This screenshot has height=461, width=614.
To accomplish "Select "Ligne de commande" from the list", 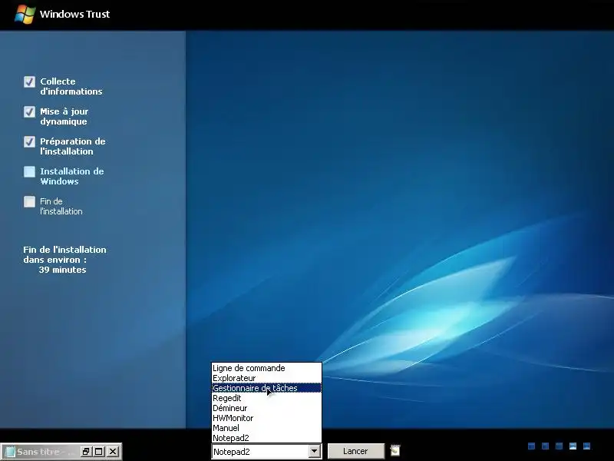I will click(x=266, y=368).
